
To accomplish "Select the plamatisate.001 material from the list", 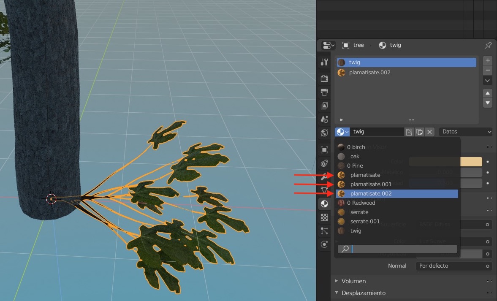I will coord(370,184).
